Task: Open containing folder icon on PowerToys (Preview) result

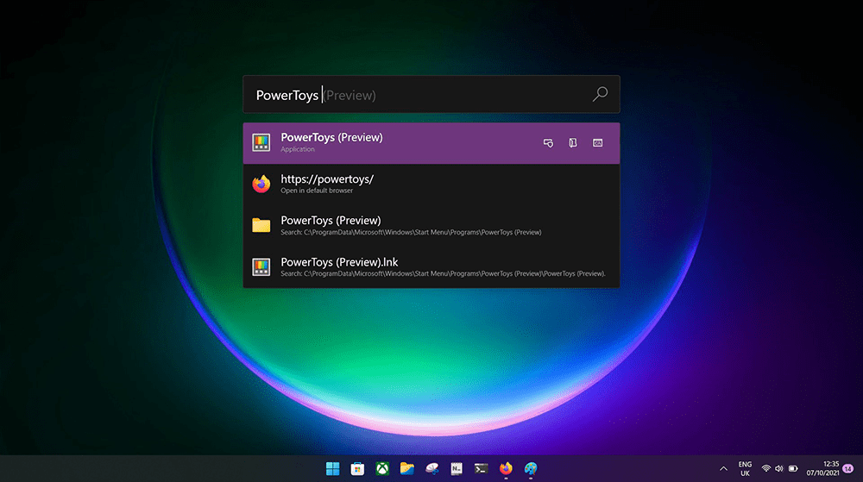Action: (x=573, y=143)
